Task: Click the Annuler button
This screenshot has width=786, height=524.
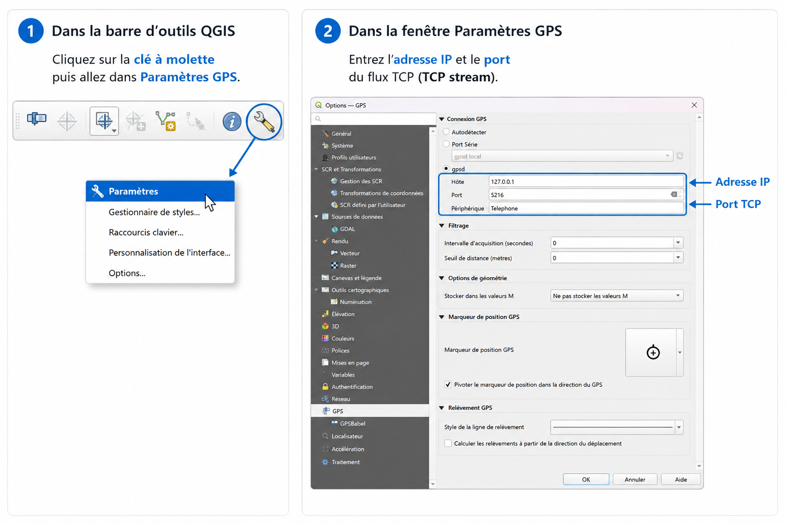Action: tap(635, 479)
